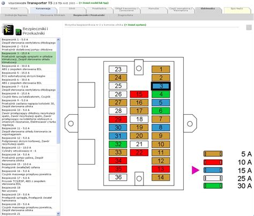Select red fuse number 15 in diagram
Viewport: 254px width, 216px height.
pyautogui.click(x=139, y=94)
